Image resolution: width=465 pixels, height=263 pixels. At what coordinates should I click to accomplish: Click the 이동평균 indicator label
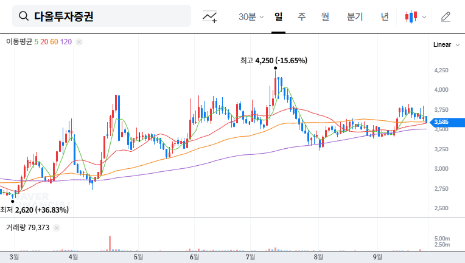pos(19,42)
